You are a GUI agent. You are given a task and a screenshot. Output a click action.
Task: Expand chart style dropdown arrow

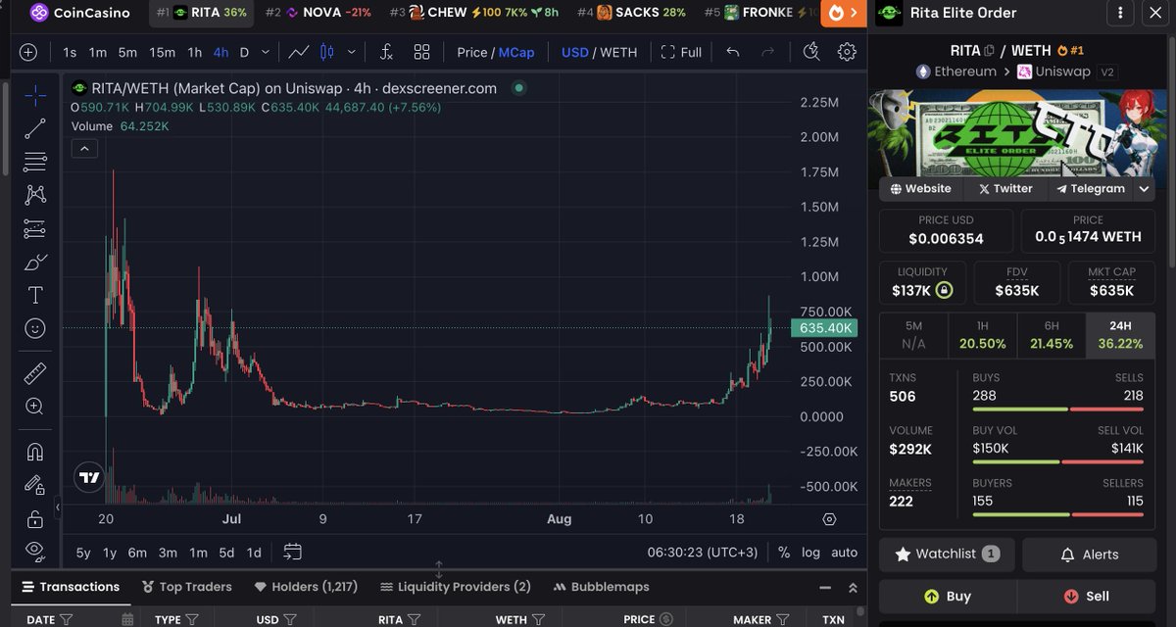(x=352, y=52)
